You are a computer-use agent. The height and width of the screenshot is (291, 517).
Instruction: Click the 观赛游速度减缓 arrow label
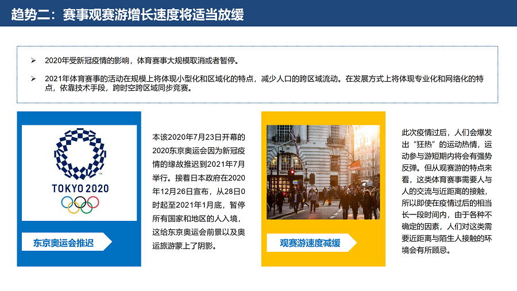pos(311,243)
